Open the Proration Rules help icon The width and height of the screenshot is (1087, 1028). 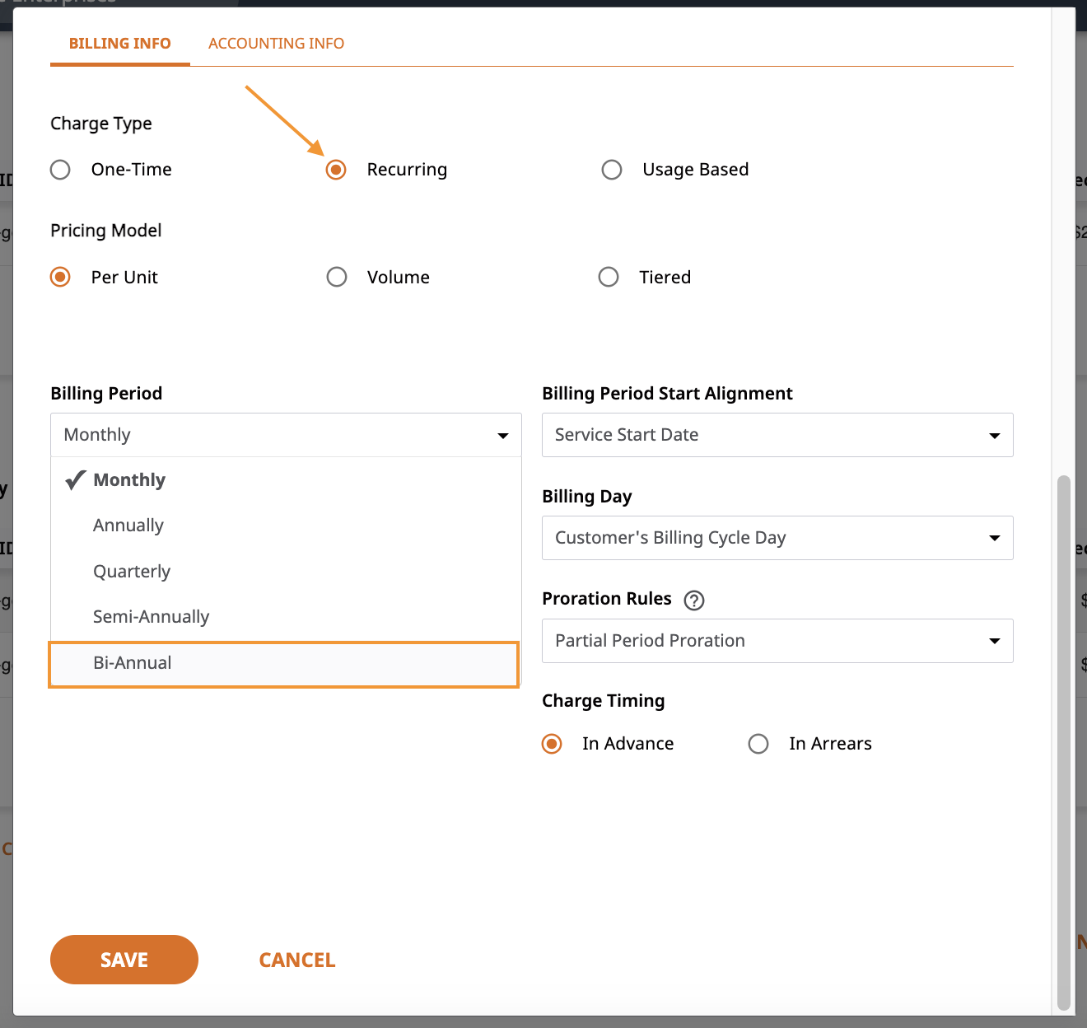(694, 600)
